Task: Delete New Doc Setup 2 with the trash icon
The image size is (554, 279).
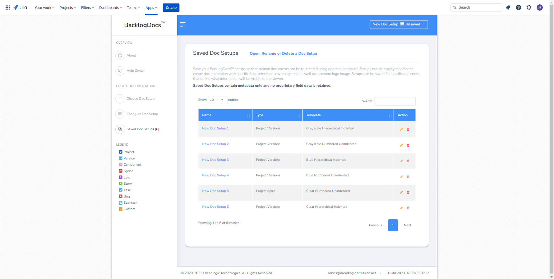Action: (408, 145)
